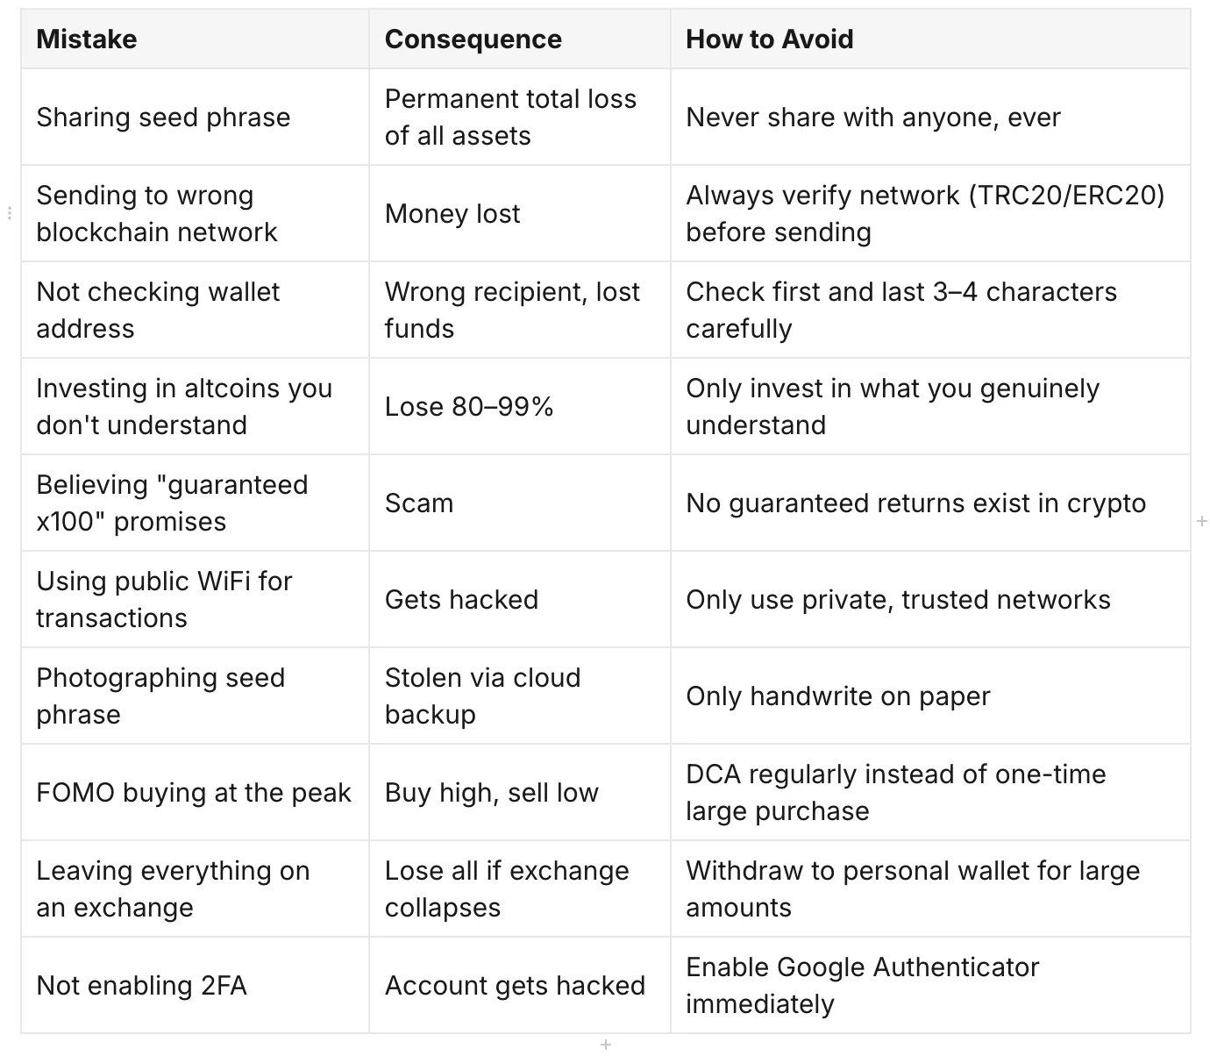This screenshot has width=1210, height=1056.
Task: Click the Gets hacked cell
Action: (520, 599)
